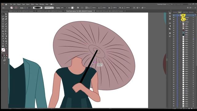Open the Help menu
The image size is (197, 111).
47,4
